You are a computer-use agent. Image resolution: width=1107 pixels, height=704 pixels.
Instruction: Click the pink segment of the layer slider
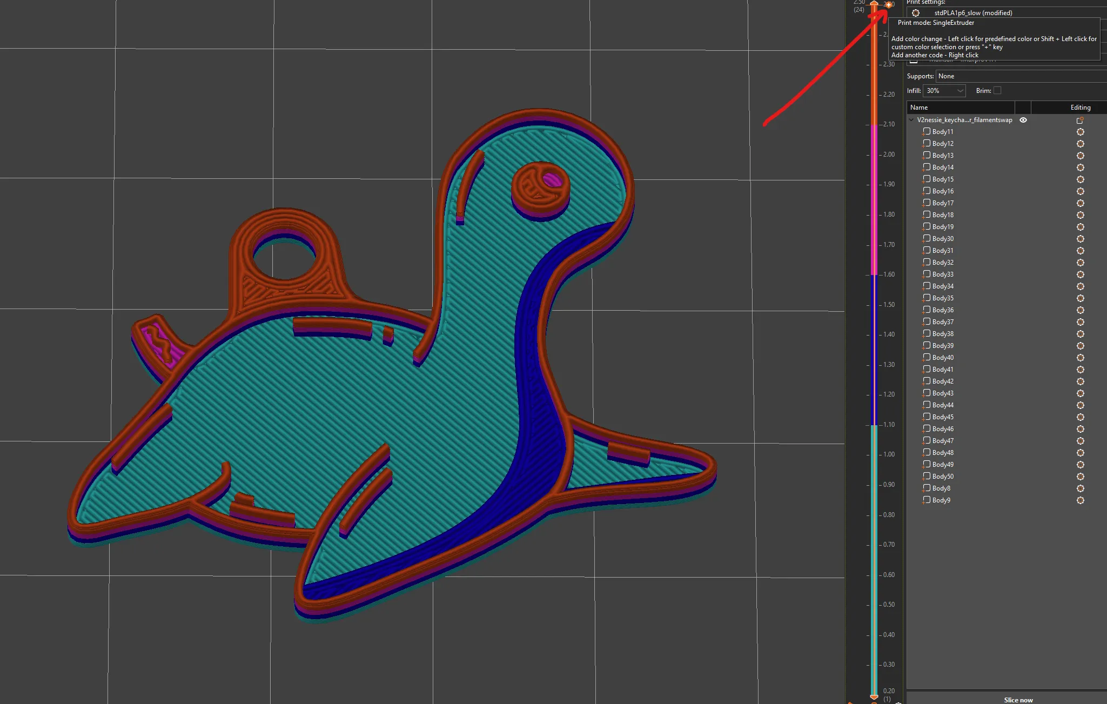[874, 200]
